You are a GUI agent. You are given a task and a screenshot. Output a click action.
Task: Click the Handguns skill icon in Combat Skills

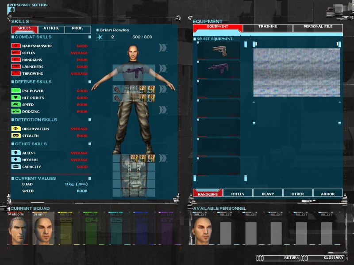coord(16,60)
